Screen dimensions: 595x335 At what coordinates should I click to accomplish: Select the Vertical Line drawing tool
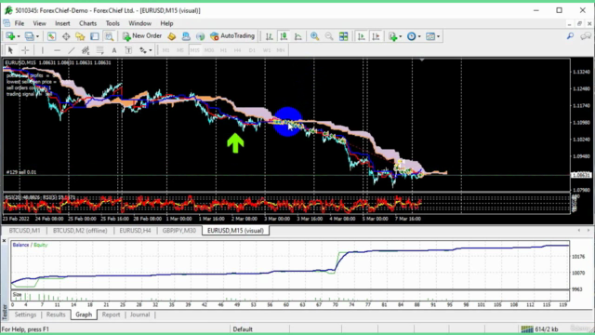click(43, 50)
